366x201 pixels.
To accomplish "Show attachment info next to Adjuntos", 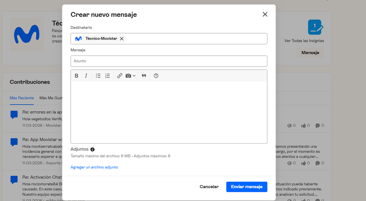I will tap(92, 149).
